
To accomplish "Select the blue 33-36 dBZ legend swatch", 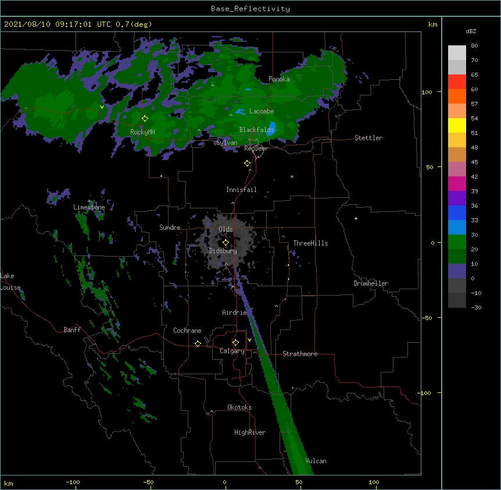I will tap(457, 212).
